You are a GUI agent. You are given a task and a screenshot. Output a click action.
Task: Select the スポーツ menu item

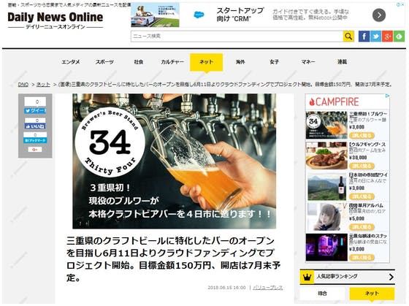point(104,62)
